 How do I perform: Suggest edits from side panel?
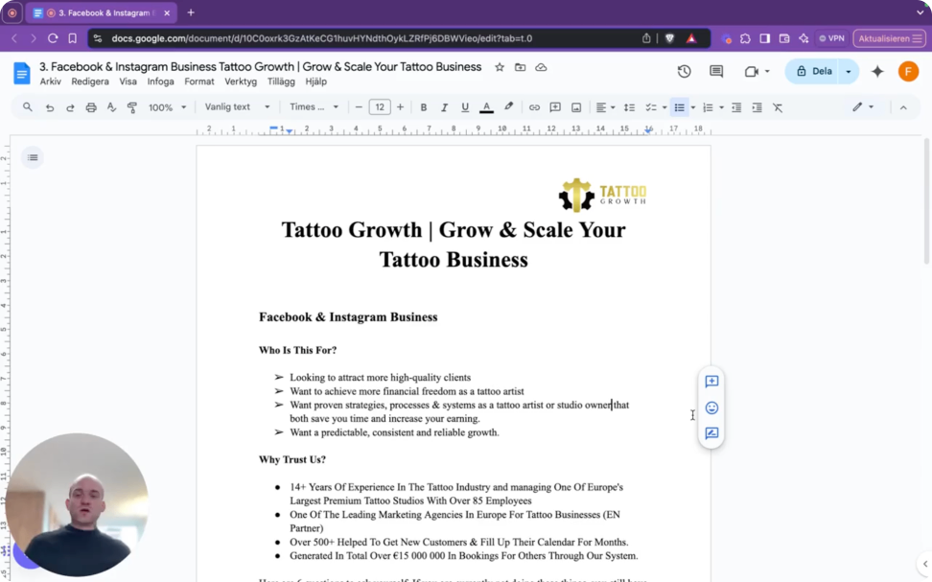coord(711,433)
